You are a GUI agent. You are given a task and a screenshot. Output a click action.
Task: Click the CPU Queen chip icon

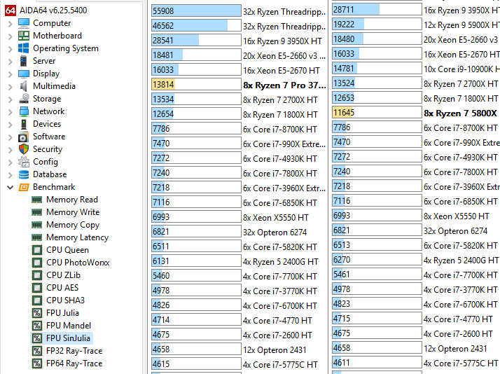click(37, 250)
